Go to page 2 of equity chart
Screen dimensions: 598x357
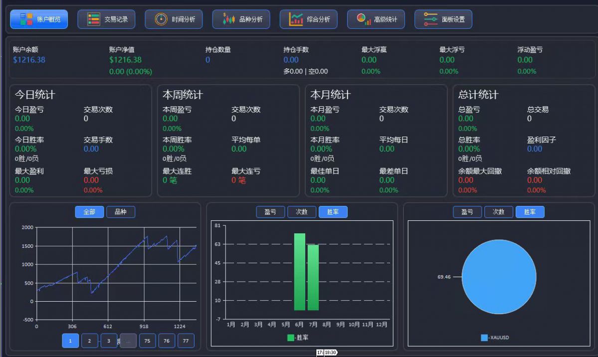tap(90, 341)
